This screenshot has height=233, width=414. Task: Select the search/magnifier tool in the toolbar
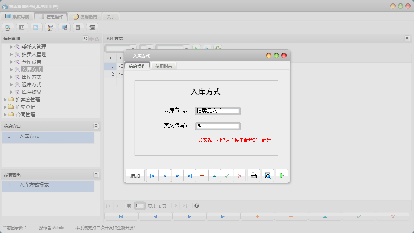click(8, 27)
